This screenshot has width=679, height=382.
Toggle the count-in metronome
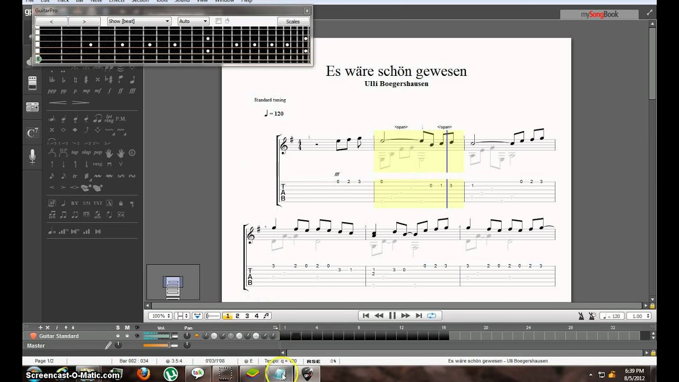click(x=593, y=316)
